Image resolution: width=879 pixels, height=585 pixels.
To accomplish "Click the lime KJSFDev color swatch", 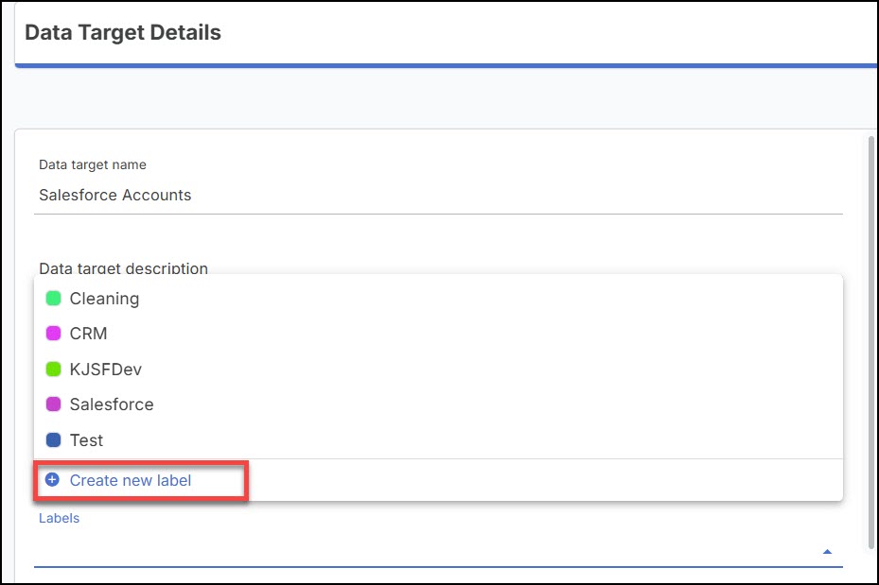I will click(x=53, y=370).
